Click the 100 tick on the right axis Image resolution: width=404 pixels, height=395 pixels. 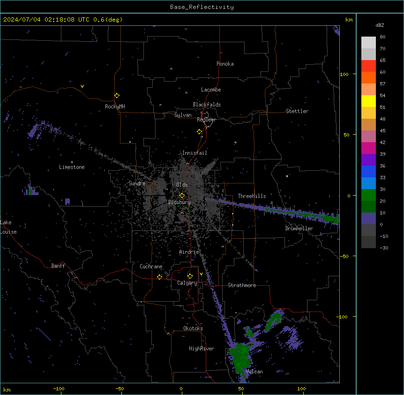pyautogui.click(x=344, y=74)
